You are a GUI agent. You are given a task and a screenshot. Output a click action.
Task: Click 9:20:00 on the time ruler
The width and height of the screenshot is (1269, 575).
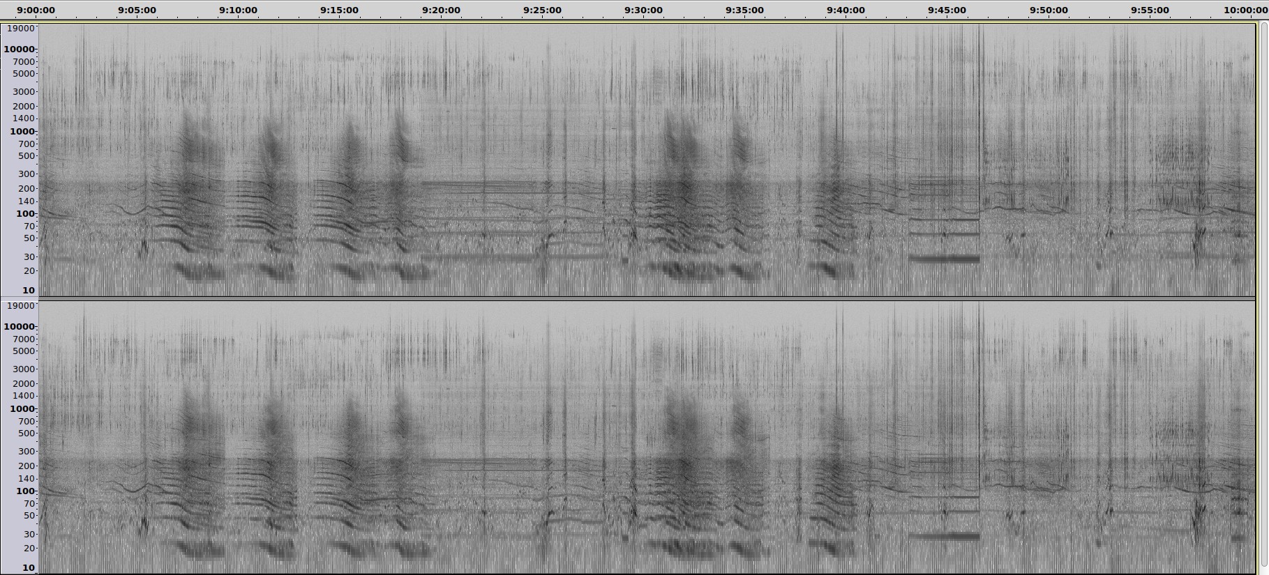click(441, 10)
